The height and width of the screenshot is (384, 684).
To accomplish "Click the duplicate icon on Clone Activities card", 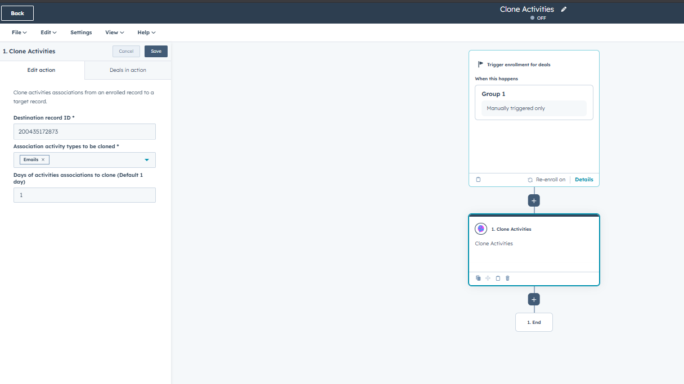I will pyautogui.click(x=478, y=278).
